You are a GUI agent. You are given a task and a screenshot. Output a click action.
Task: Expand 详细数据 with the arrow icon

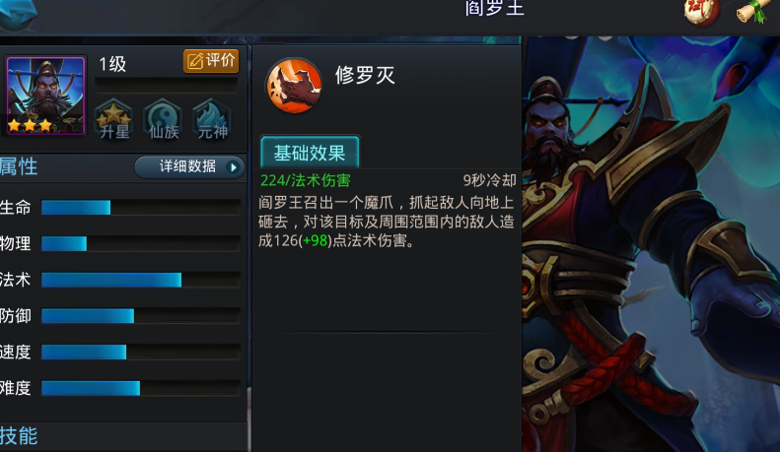click(233, 166)
